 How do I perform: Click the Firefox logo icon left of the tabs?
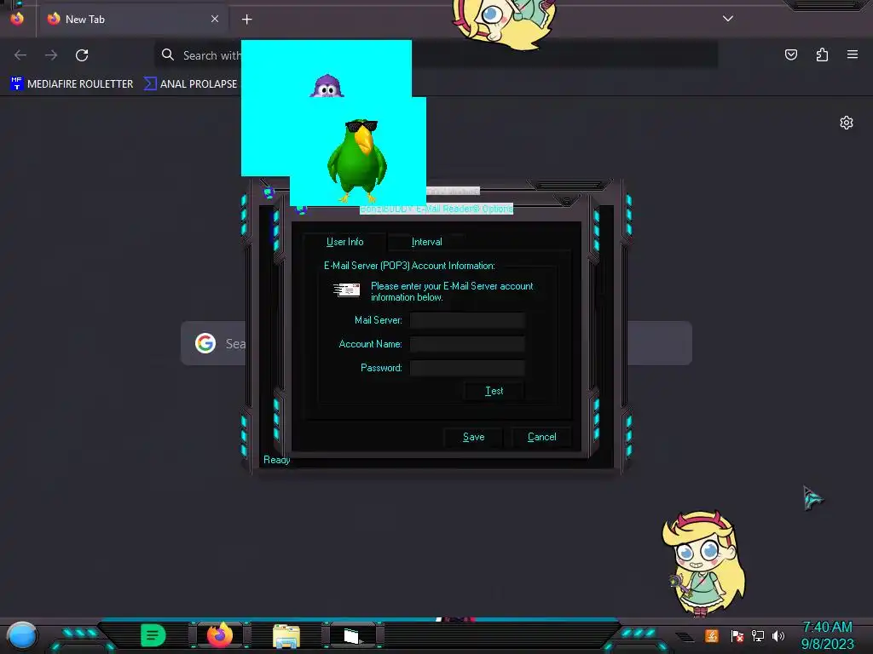click(17, 19)
